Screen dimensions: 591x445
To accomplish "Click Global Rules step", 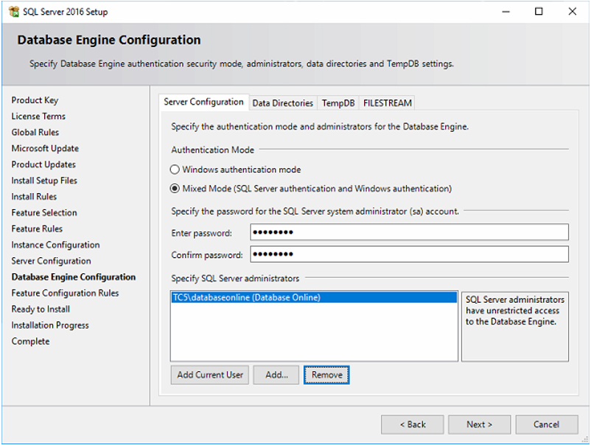I will coord(35,133).
